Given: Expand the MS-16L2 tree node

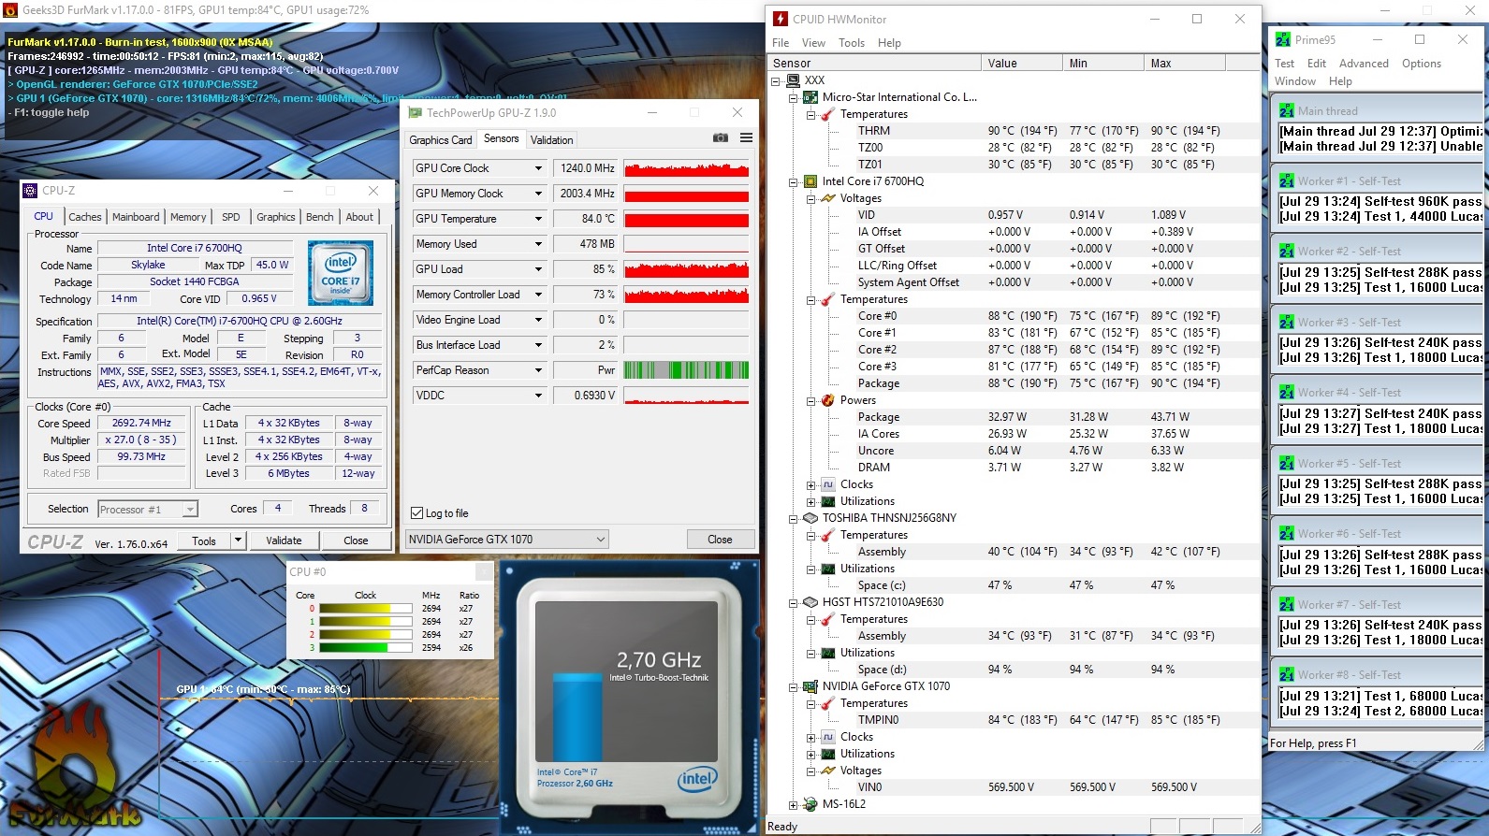Looking at the screenshot, I should click(x=794, y=804).
